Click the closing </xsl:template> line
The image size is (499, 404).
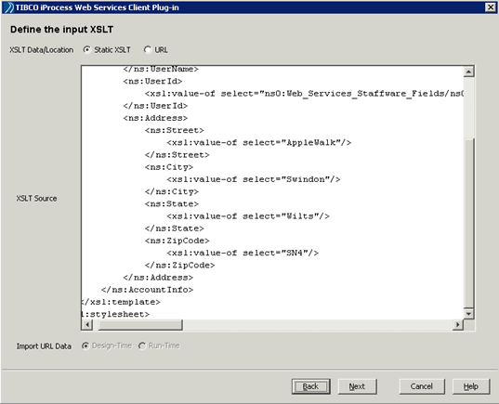(121, 302)
